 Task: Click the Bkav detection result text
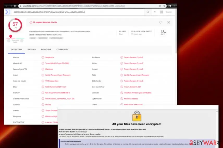click(x=55, y=87)
